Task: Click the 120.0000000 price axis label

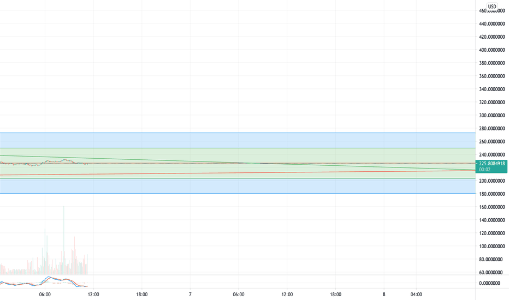Action: (x=492, y=233)
